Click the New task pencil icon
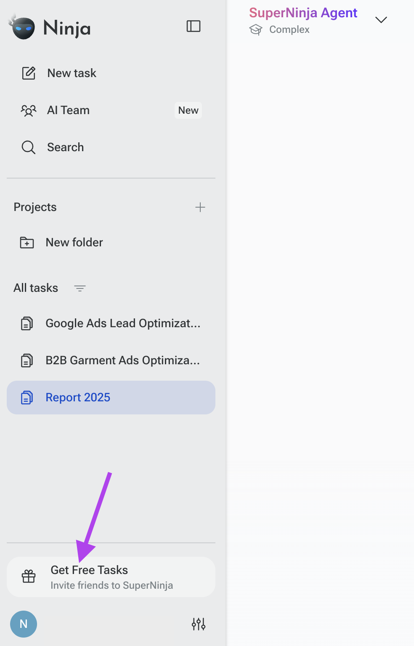Viewport: 414px width, 646px height. click(x=29, y=73)
